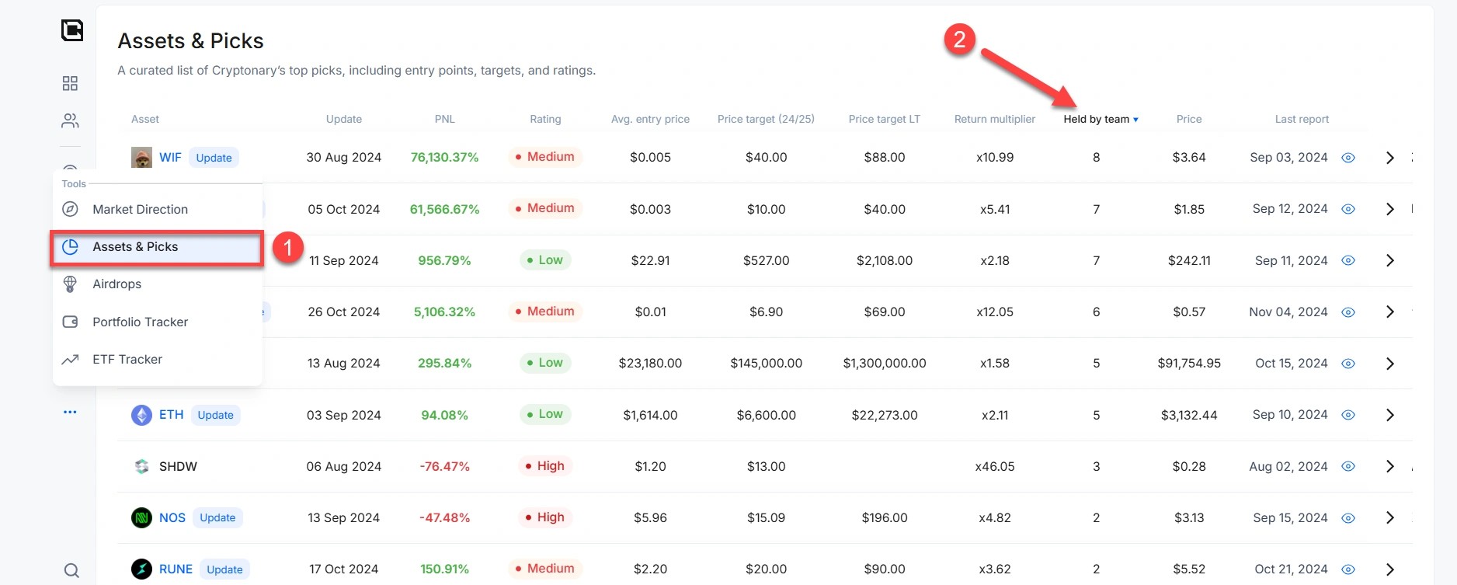Viewport: 1457px width, 585px height.
Task: Expand the row chevron for the $242.11 asset
Action: 1390,260
